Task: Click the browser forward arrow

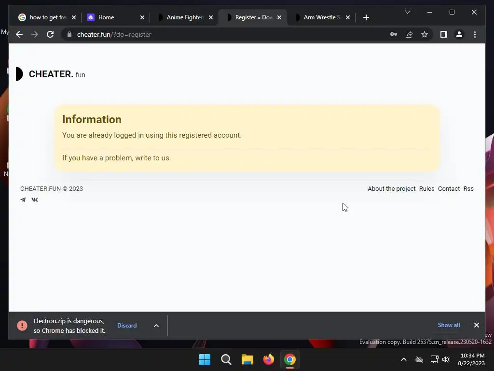Action: 35,34
